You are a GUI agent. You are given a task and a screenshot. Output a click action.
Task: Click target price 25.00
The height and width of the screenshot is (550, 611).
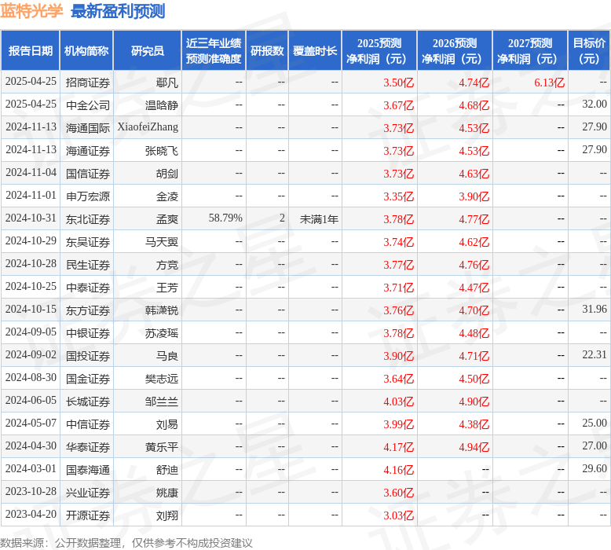pyautogui.click(x=595, y=423)
